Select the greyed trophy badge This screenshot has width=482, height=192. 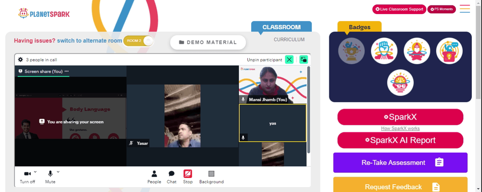click(x=351, y=51)
